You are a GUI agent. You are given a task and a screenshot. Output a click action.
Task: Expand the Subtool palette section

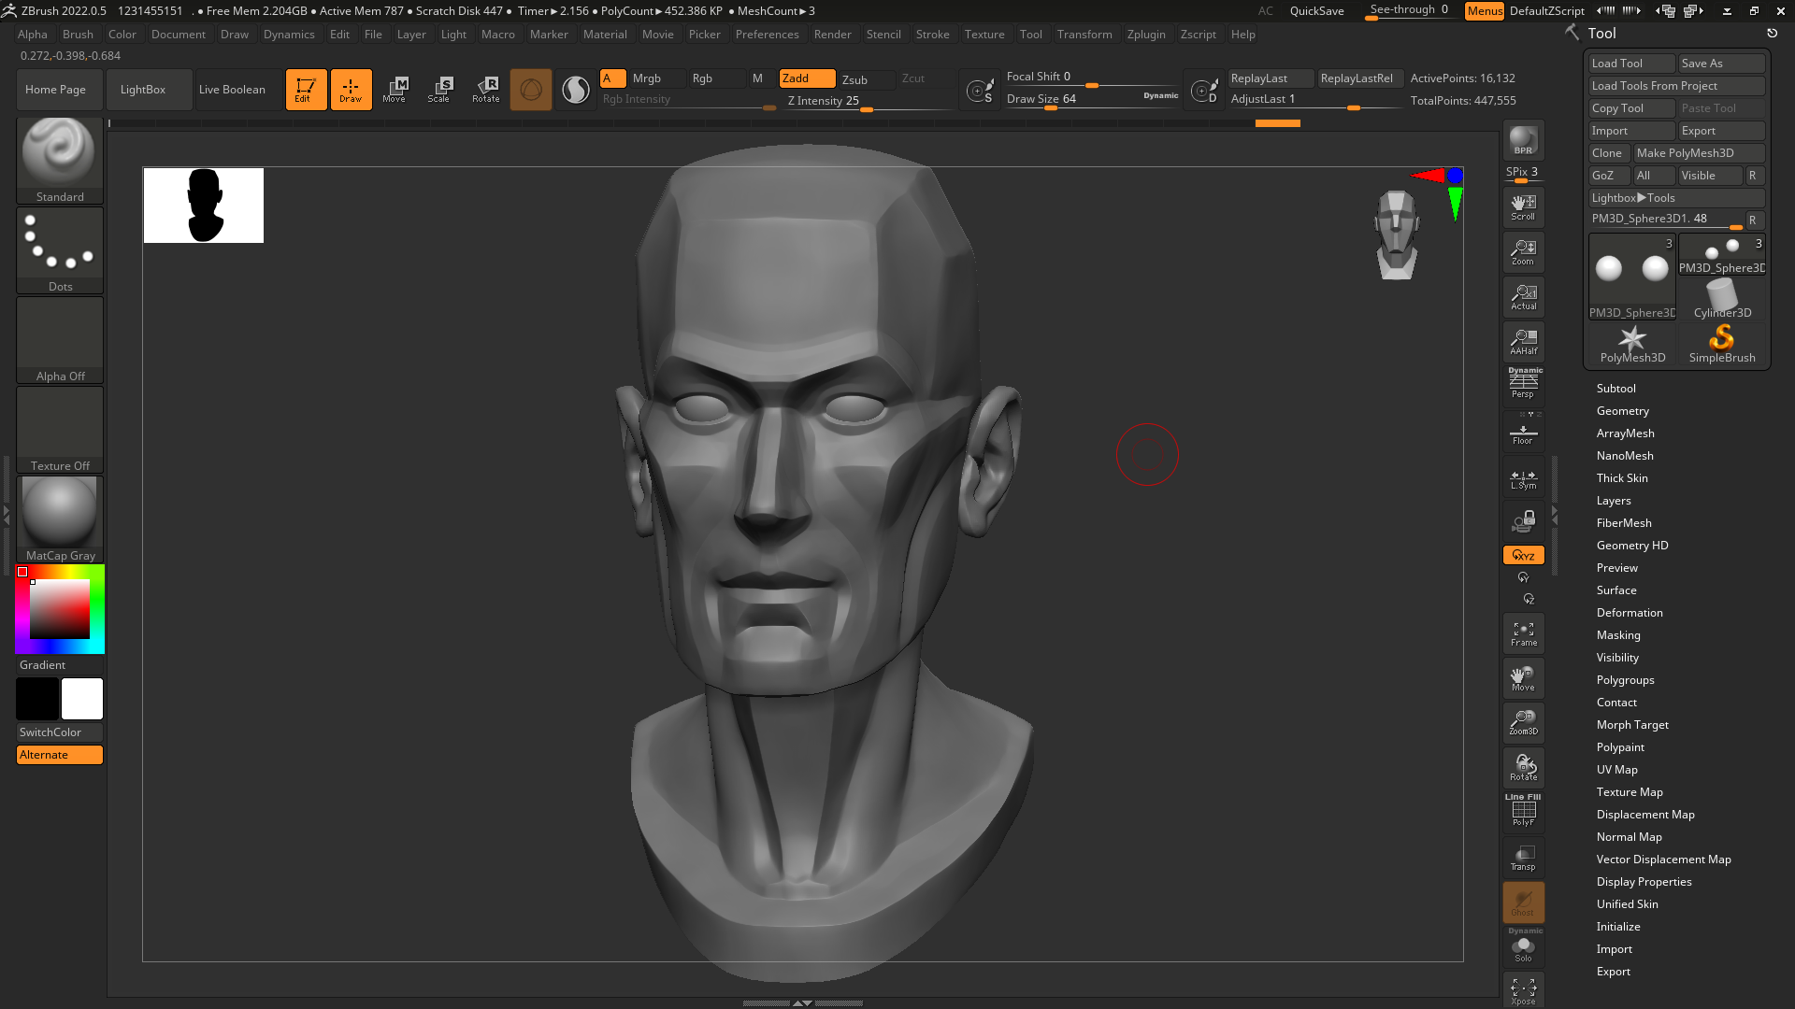click(x=1615, y=389)
